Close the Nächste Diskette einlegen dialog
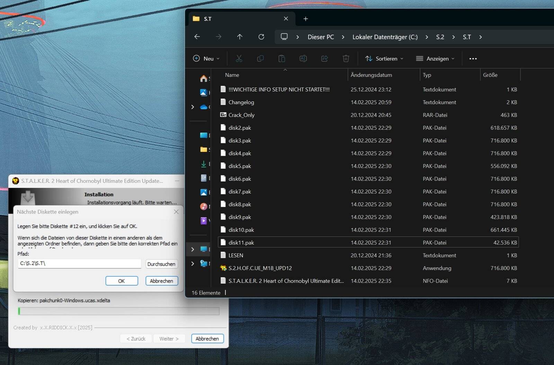Viewport: 554px width, 365px height. coord(176,212)
